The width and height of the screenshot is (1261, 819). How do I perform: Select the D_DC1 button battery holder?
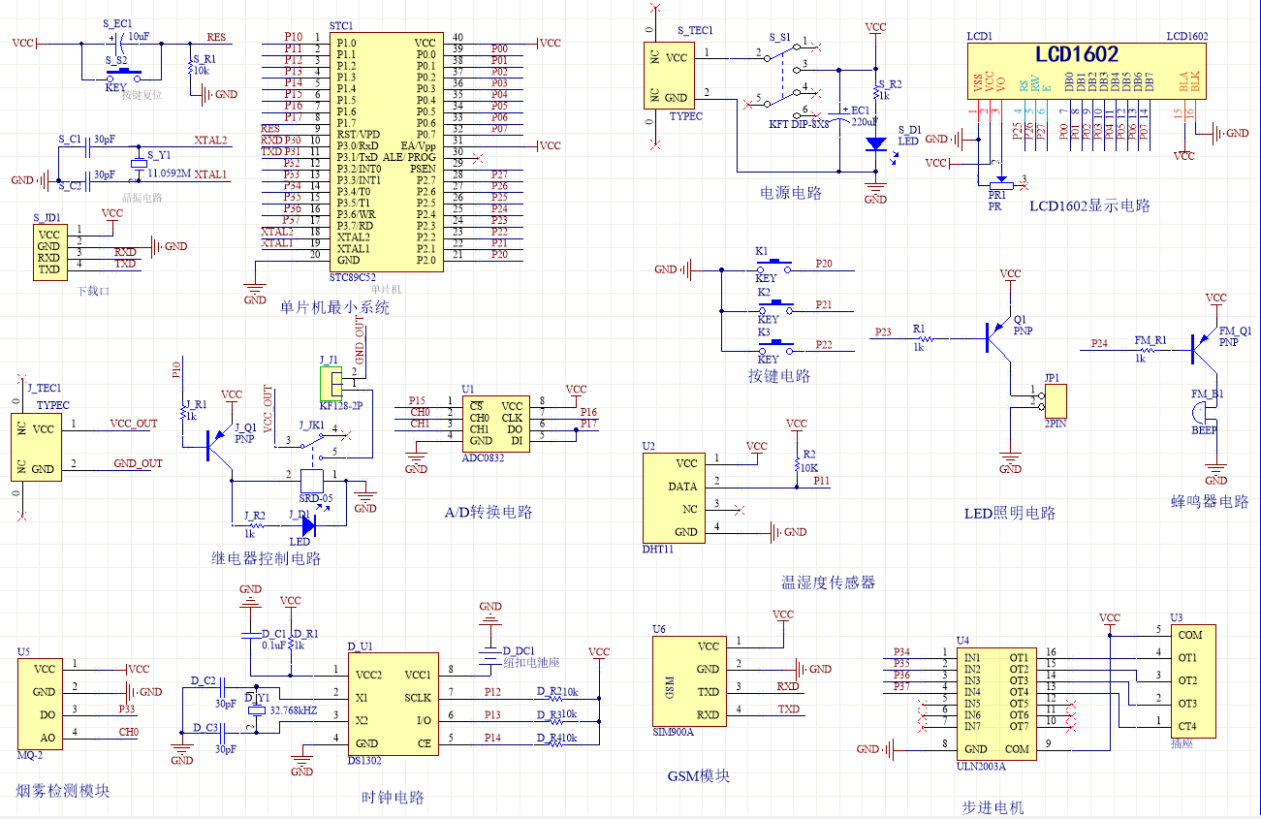490,657
